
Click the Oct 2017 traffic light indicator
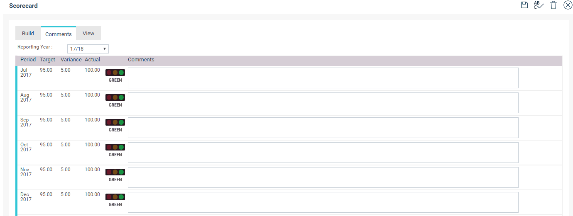[115, 147]
